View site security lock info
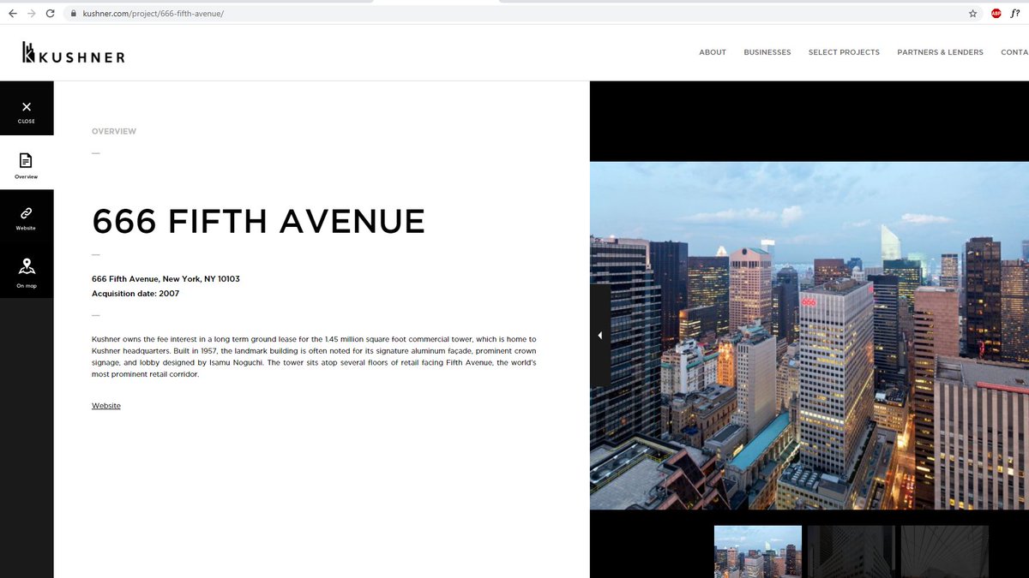 coord(74,14)
